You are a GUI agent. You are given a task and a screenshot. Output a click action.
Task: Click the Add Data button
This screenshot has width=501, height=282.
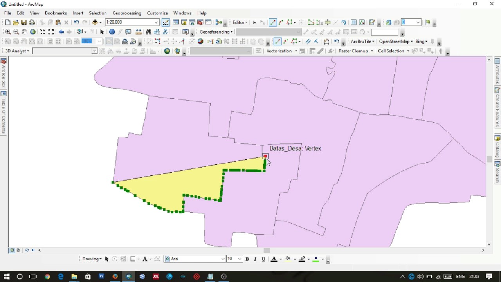coord(95,22)
